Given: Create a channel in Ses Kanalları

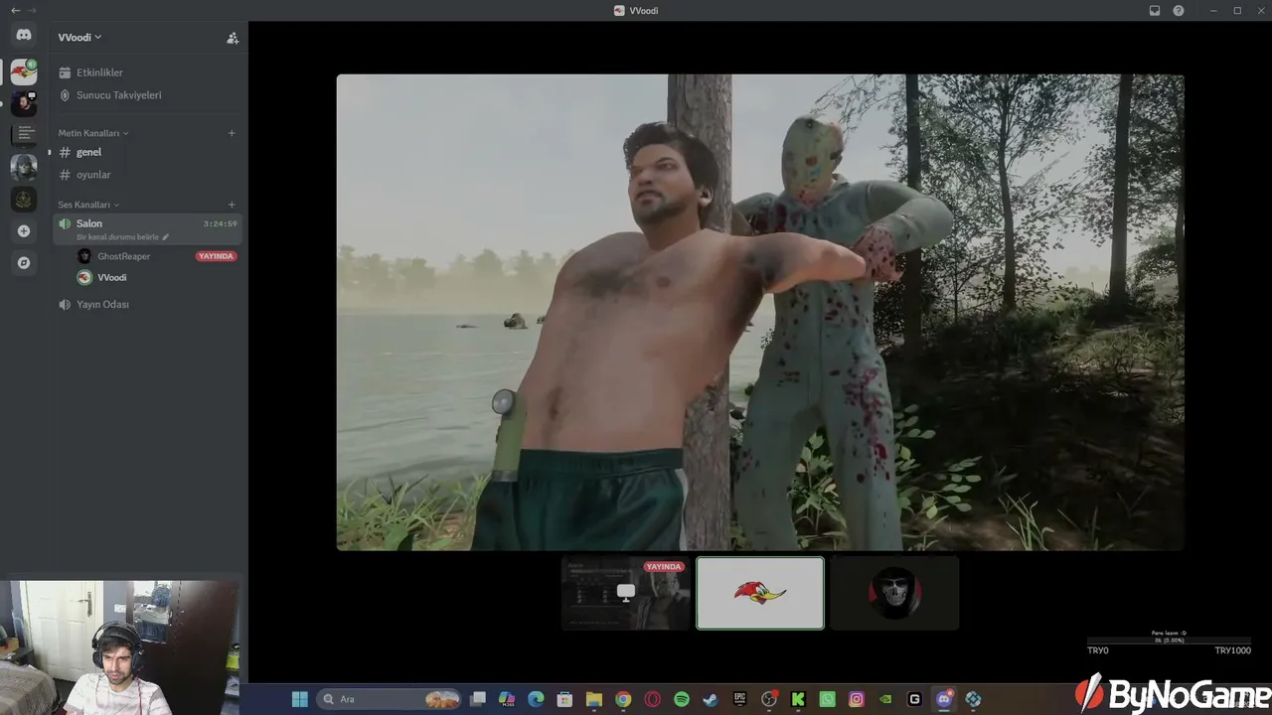Looking at the screenshot, I should click(232, 205).
